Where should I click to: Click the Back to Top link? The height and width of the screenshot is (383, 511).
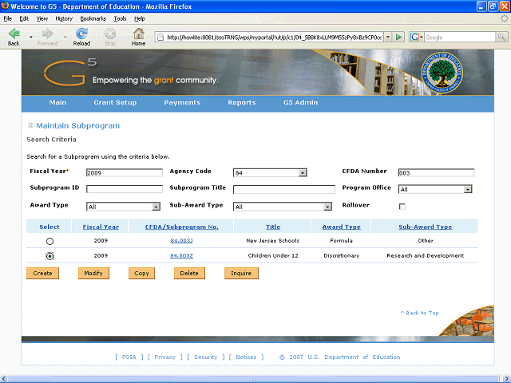click(x=420, y=313)
